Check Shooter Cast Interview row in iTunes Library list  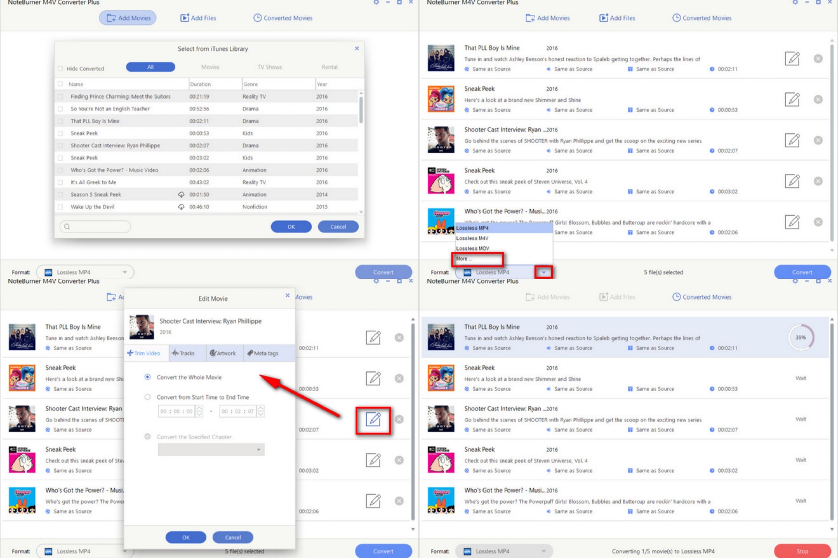coord(61,146)
